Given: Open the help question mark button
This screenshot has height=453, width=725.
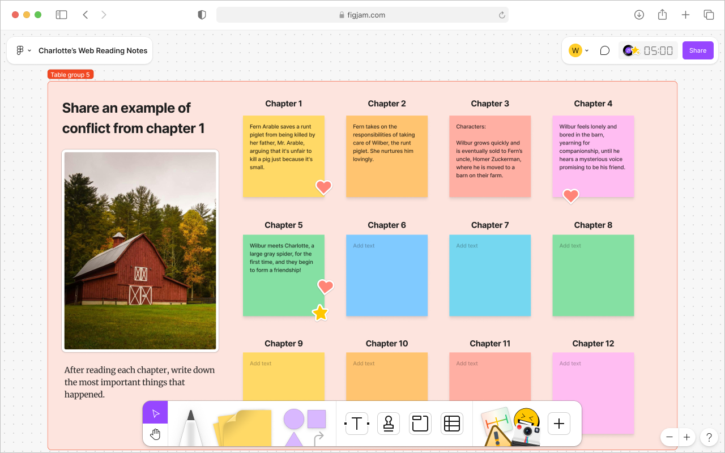Looking at the screenshot, I should [709, 437].
